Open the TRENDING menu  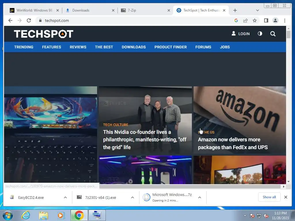coord(24,47)
